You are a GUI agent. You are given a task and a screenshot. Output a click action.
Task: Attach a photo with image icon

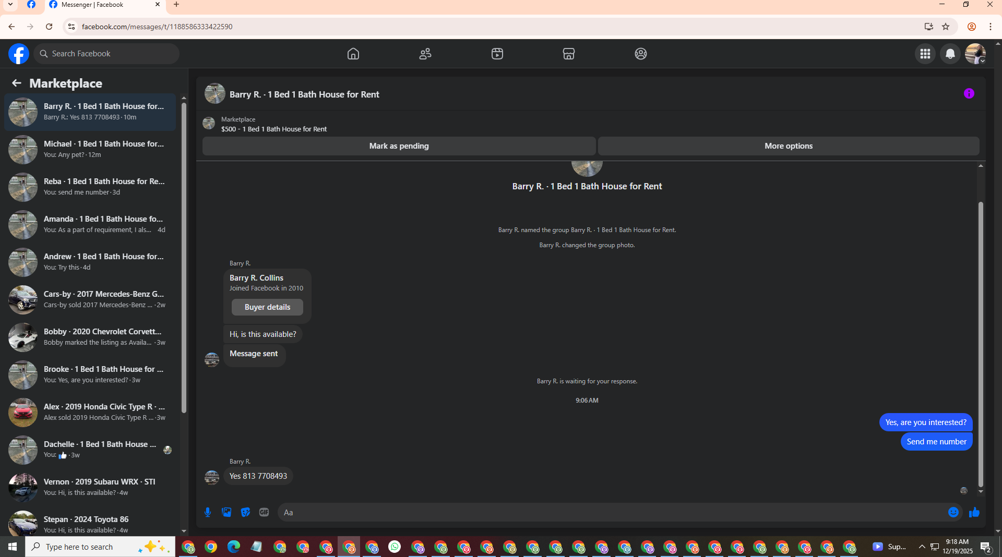click(226, 512)
